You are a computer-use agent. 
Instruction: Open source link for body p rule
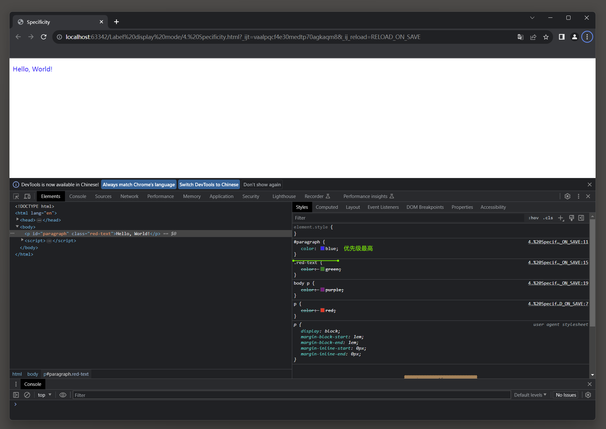pyautogui.click(x=558, y=283)
